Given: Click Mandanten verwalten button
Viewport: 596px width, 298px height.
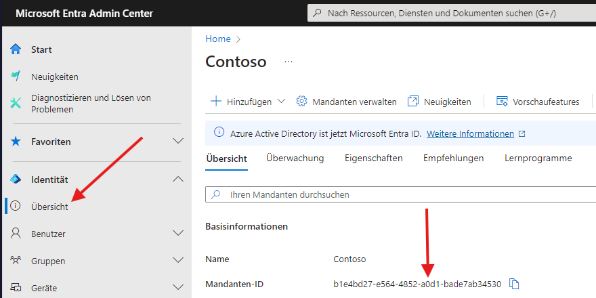Looking at the screenshot, I should [x=346, y=102].
